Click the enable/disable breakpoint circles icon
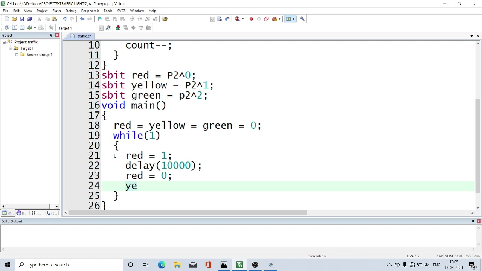Screen dimensions: 482x271 (266, 19)
